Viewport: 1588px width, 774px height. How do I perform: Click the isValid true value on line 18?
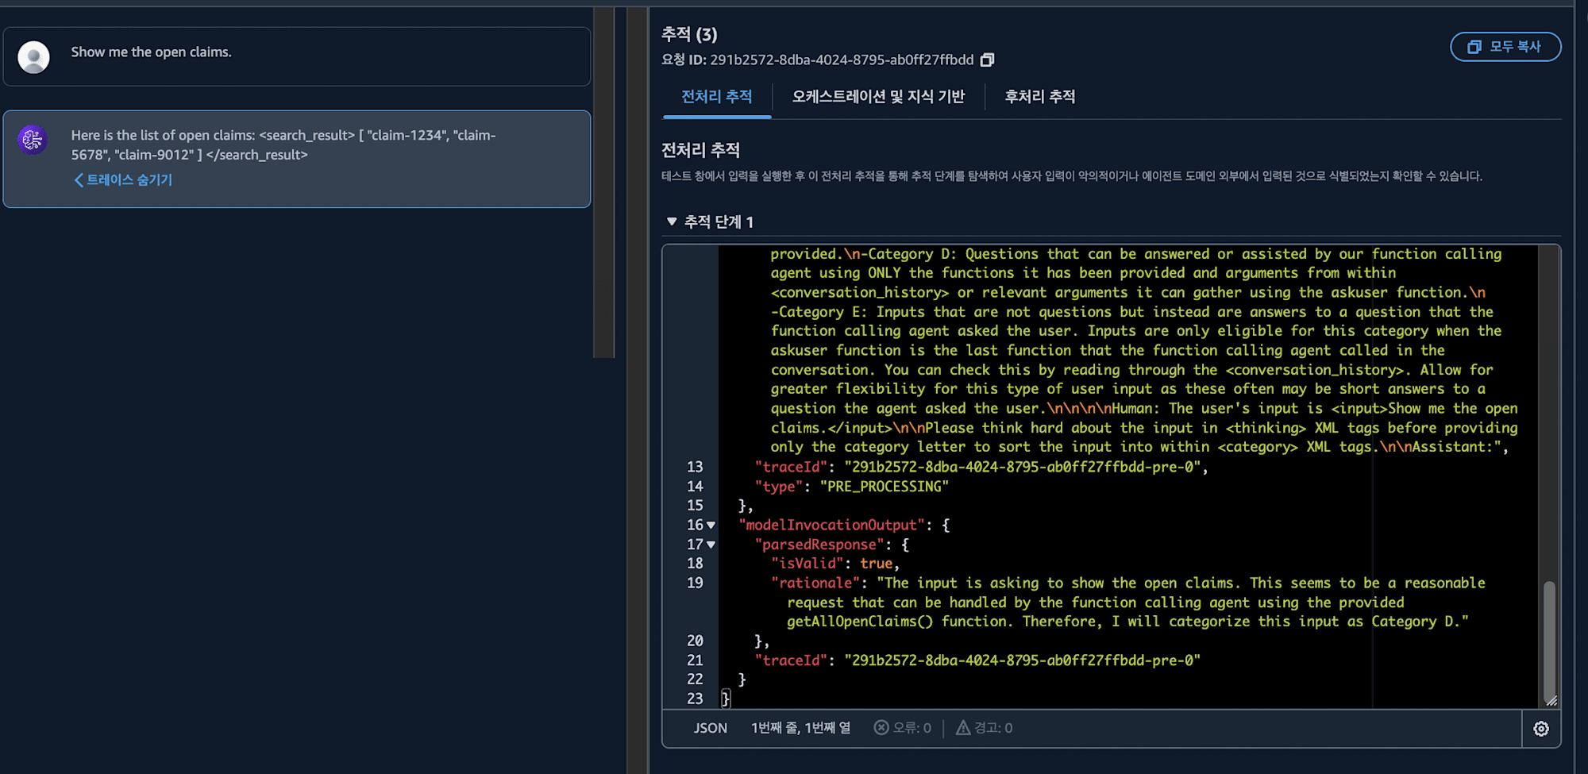(x=877, y=564)
